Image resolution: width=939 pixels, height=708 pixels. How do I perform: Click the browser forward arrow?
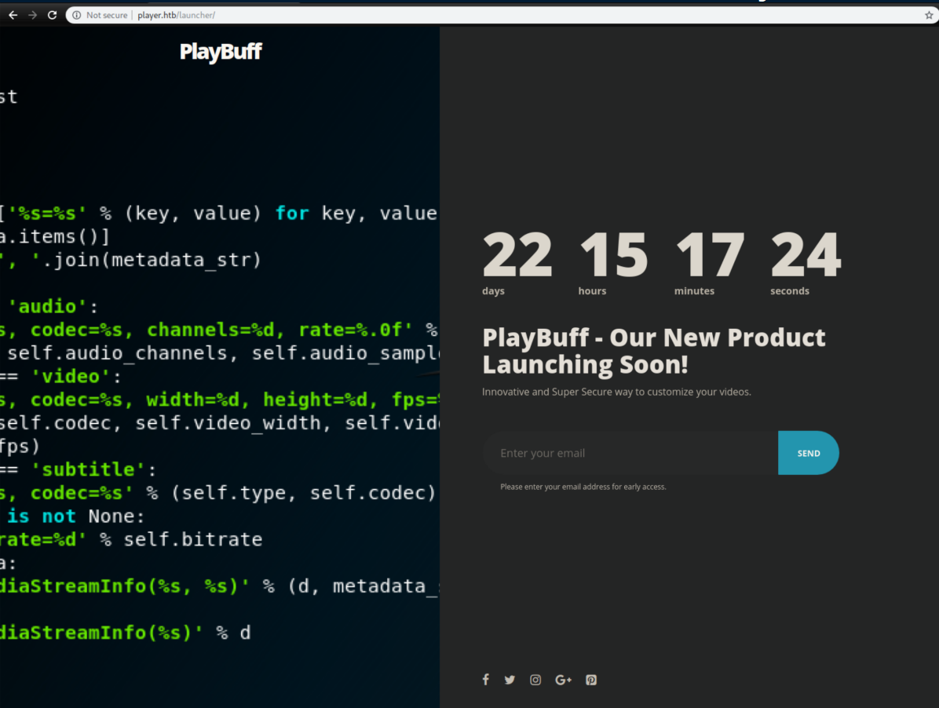32,15
